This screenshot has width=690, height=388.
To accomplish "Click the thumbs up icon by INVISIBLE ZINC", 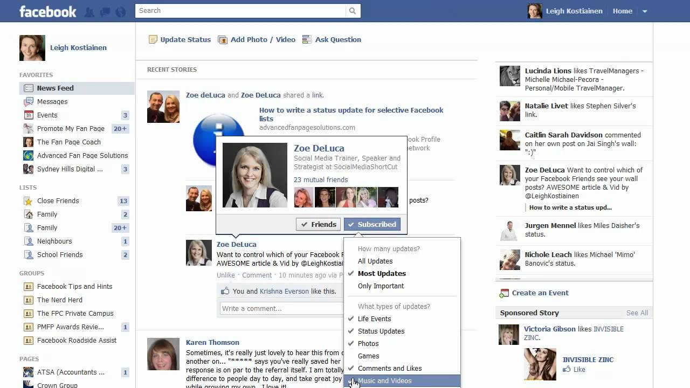I will pyautogui.click(x=567, y=369).
